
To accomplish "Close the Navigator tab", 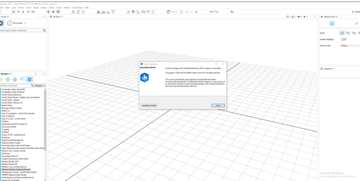I will [11, 74].
